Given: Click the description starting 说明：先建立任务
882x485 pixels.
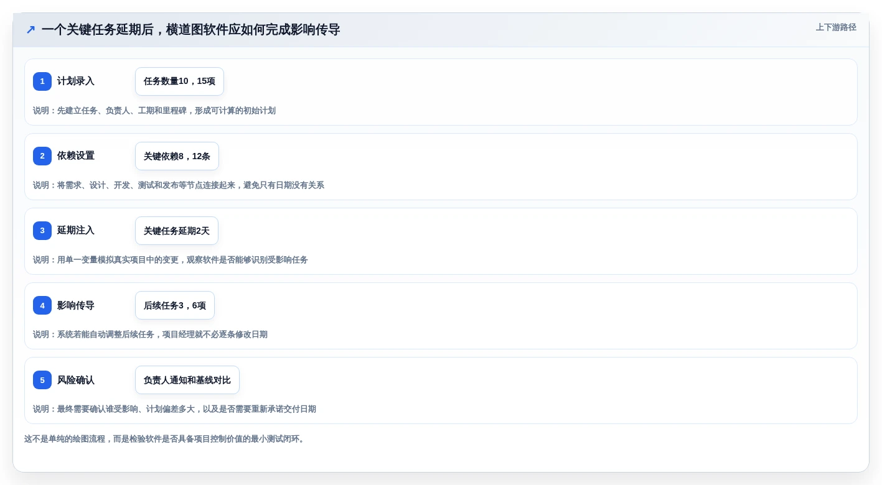Looking at the screenshot, I should [x=154, y=111].
